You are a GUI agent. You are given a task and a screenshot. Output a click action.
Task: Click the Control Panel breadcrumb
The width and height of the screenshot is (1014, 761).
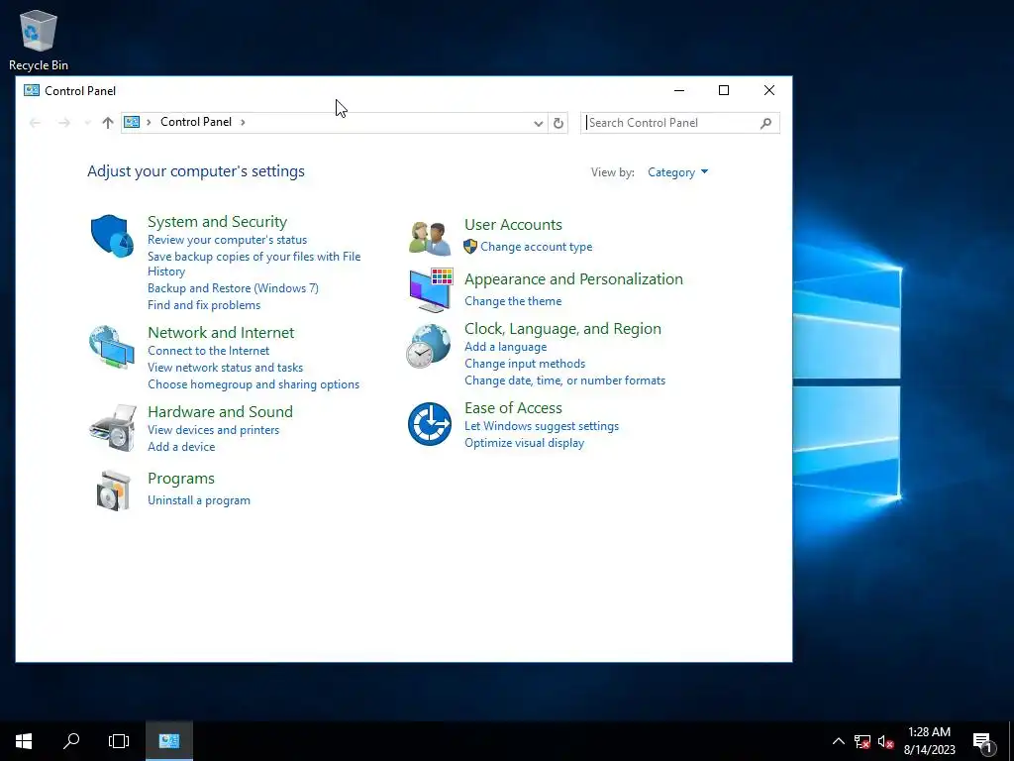[x=196, y=122]
